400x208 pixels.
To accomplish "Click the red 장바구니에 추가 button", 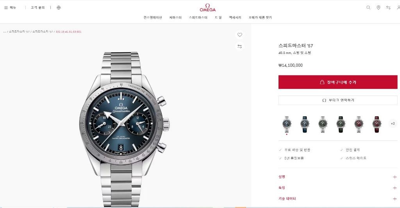I will coord(338,82).
